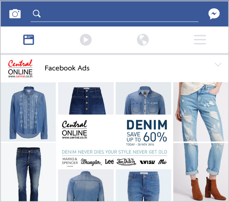The width and height of the screenshot is (229, 202).
Task: Select the News Feed tab icon
Action: click(29, 40)
